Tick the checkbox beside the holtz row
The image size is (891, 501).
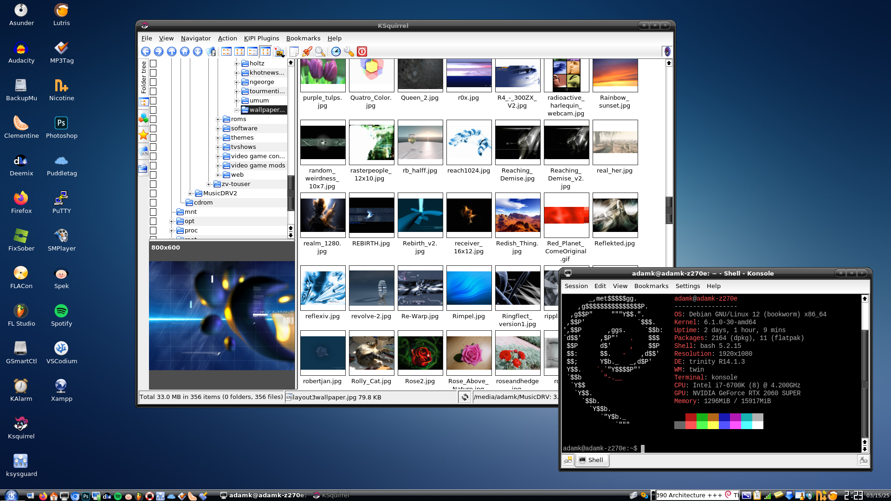[x=153, y=64]
